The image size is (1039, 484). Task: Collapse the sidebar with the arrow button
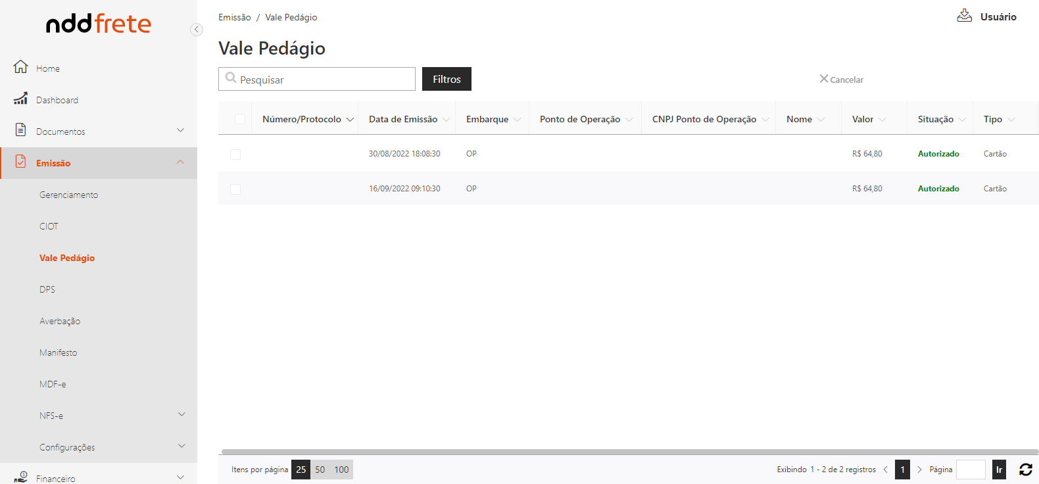pyautogui.click(x=196, y=30)
